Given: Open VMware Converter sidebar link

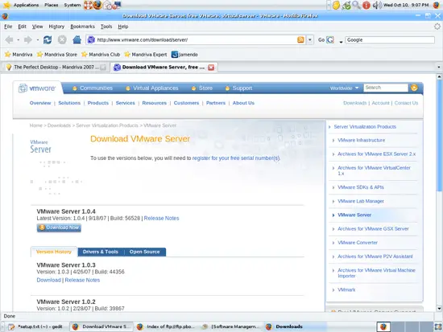Looking at the screenshot, I should click(358, 243).
